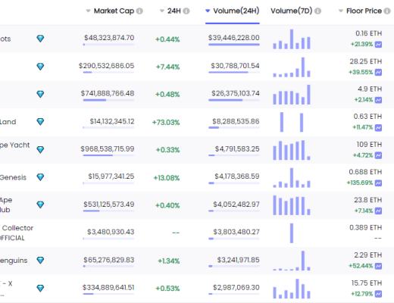Click market cap $48,323,874.70

pyautogui.click(x=109, y=38)
